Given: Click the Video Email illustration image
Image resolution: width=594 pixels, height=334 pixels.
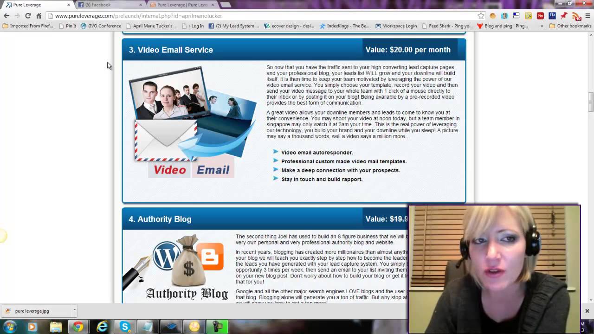Looking at the screenshot, I should (192, 122).
